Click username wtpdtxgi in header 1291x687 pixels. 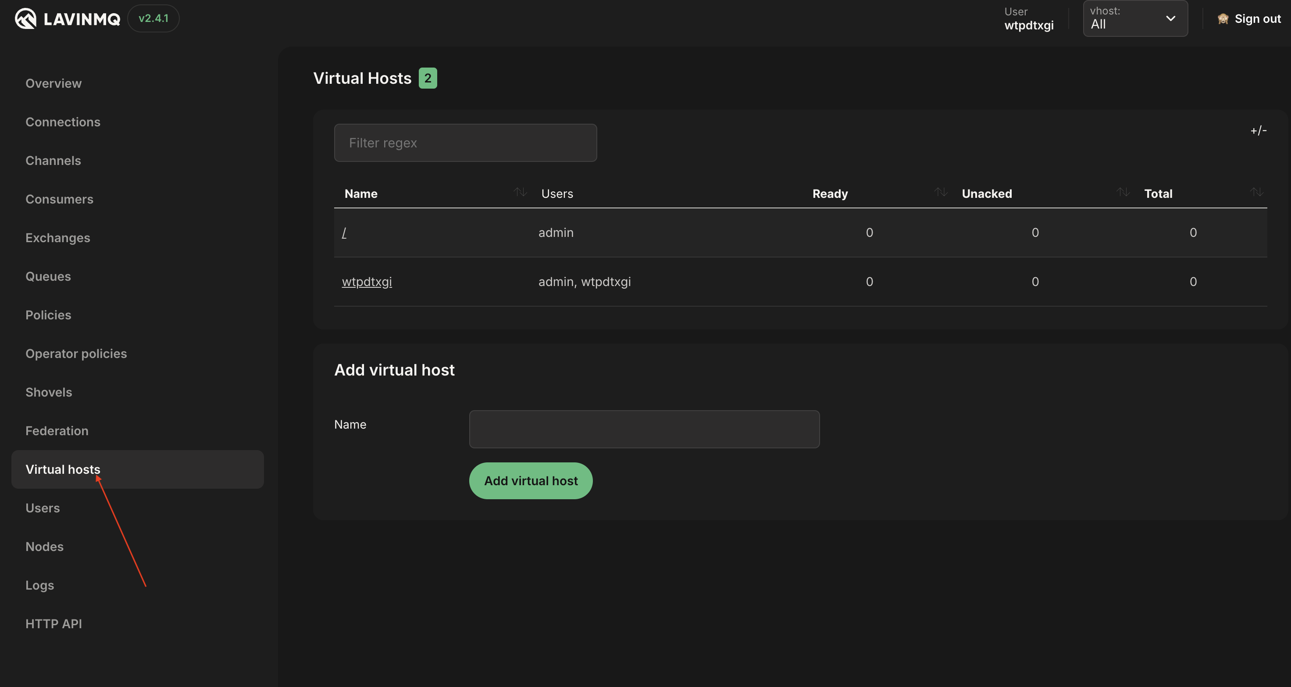(x=1028, y=25)
